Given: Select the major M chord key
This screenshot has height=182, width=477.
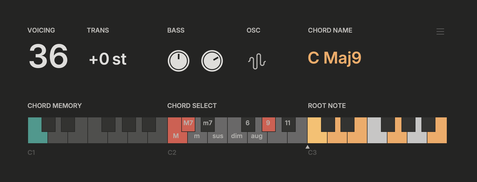Looking at the screenshot, I should pos(176,136).
